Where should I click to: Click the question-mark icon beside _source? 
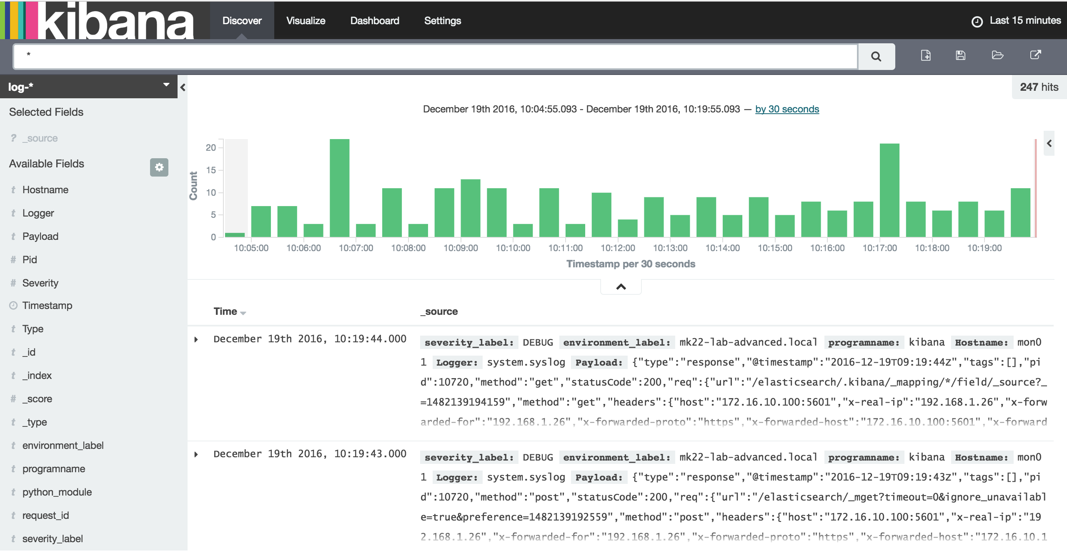coord(14,138)
